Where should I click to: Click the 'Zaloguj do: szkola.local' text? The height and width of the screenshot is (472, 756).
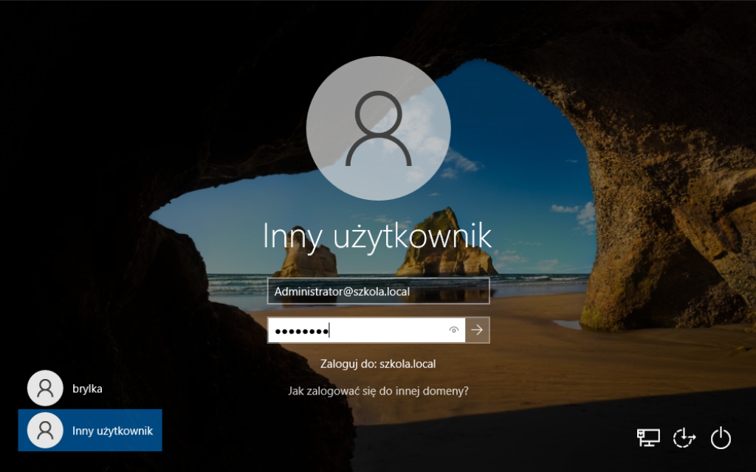point(379,364)
